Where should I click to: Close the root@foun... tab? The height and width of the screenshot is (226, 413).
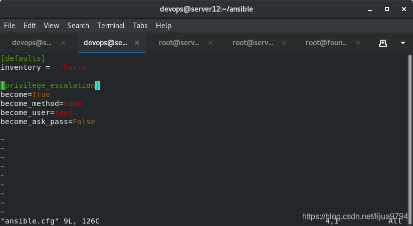coord(358,43)
